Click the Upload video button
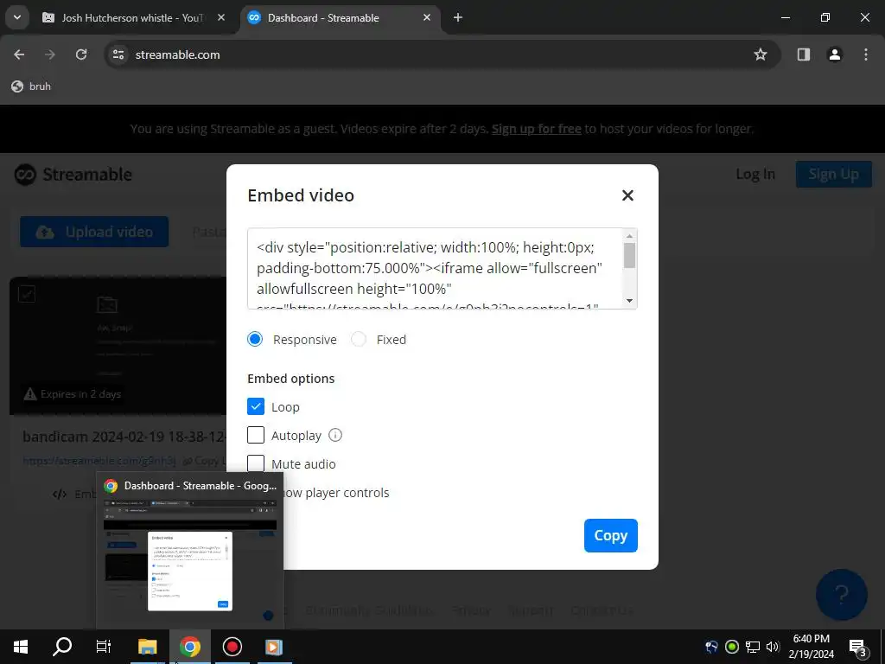The image size is (885, 664). pos(94,232)
